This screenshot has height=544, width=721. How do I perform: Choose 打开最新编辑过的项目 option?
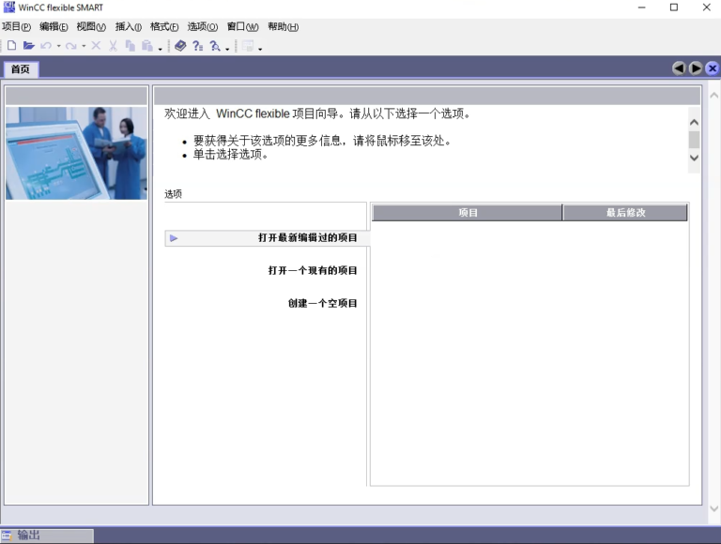[307, 238]
